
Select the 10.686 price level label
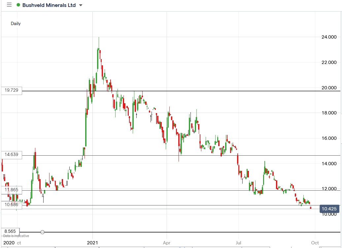tap(11, 204)
